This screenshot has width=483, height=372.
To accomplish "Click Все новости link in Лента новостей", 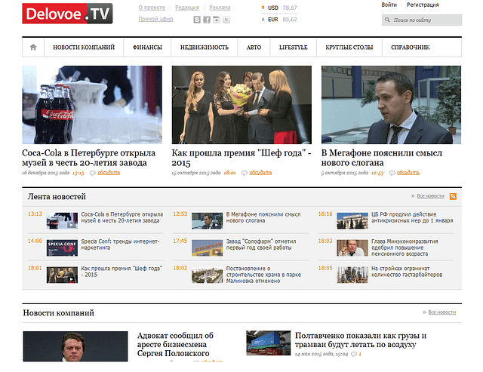I will pos(430,196).
